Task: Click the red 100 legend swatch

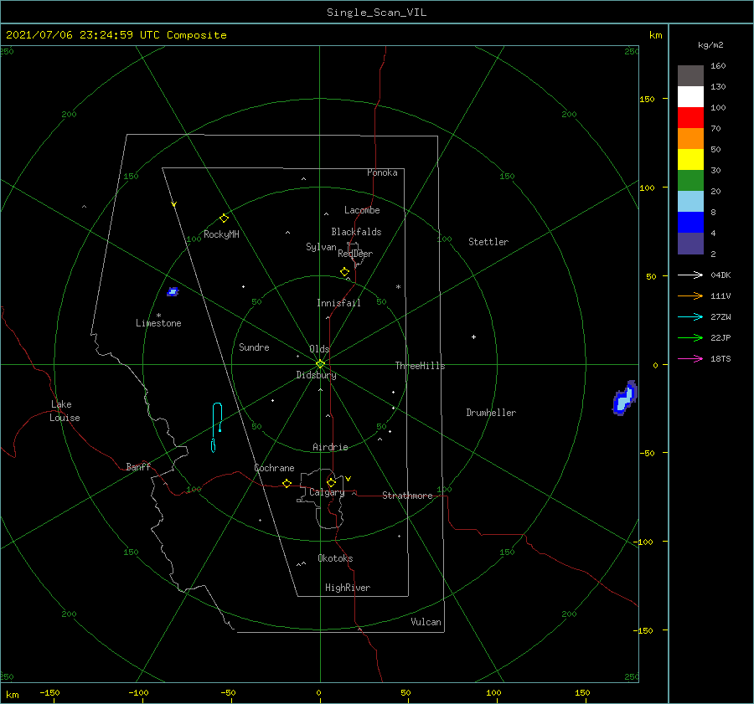Action: [x=690, y=118]
